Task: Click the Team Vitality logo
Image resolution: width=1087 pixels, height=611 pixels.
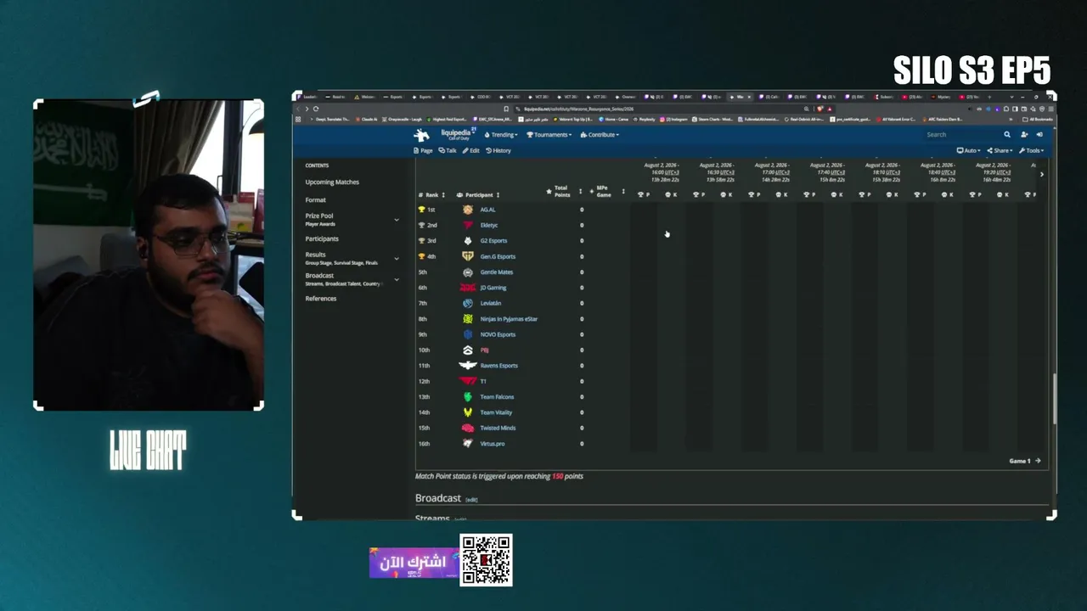Action: 467,412
